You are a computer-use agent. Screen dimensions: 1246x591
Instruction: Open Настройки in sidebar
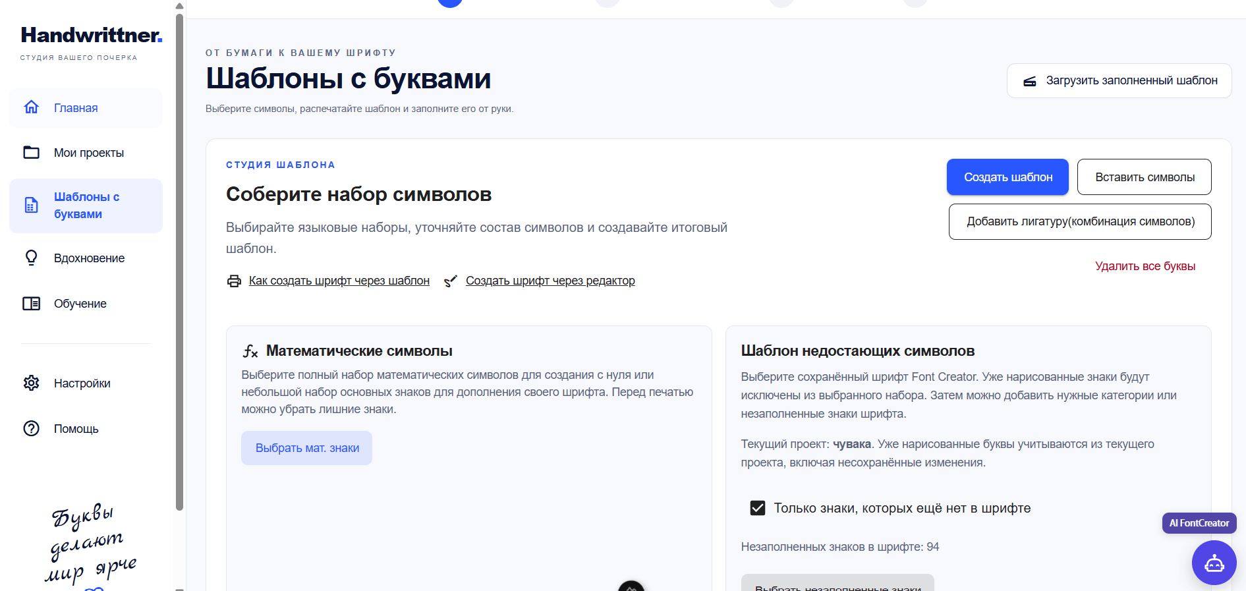pos(86,383)
